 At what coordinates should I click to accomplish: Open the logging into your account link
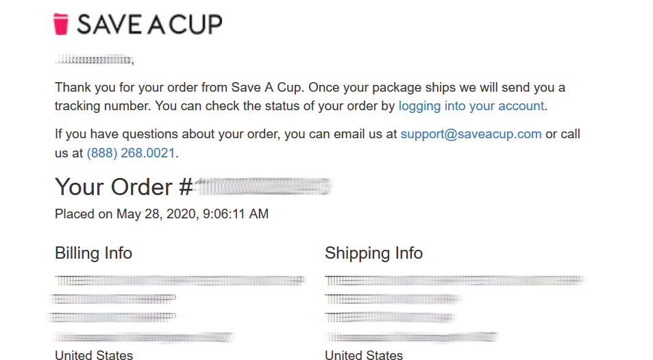click(471, 106)
